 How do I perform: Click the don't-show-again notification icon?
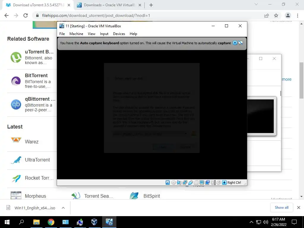[x=240, y=43]
